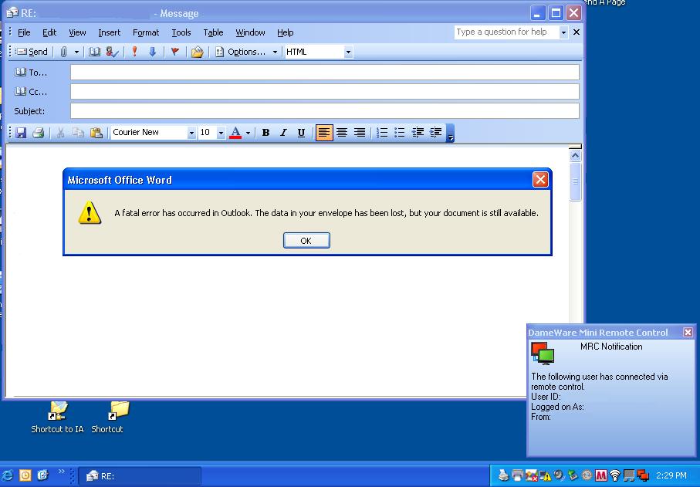This screenshot has height=487, width=700.
Task: Click the Type a question for help box
Action: click(x=506, y=32)
